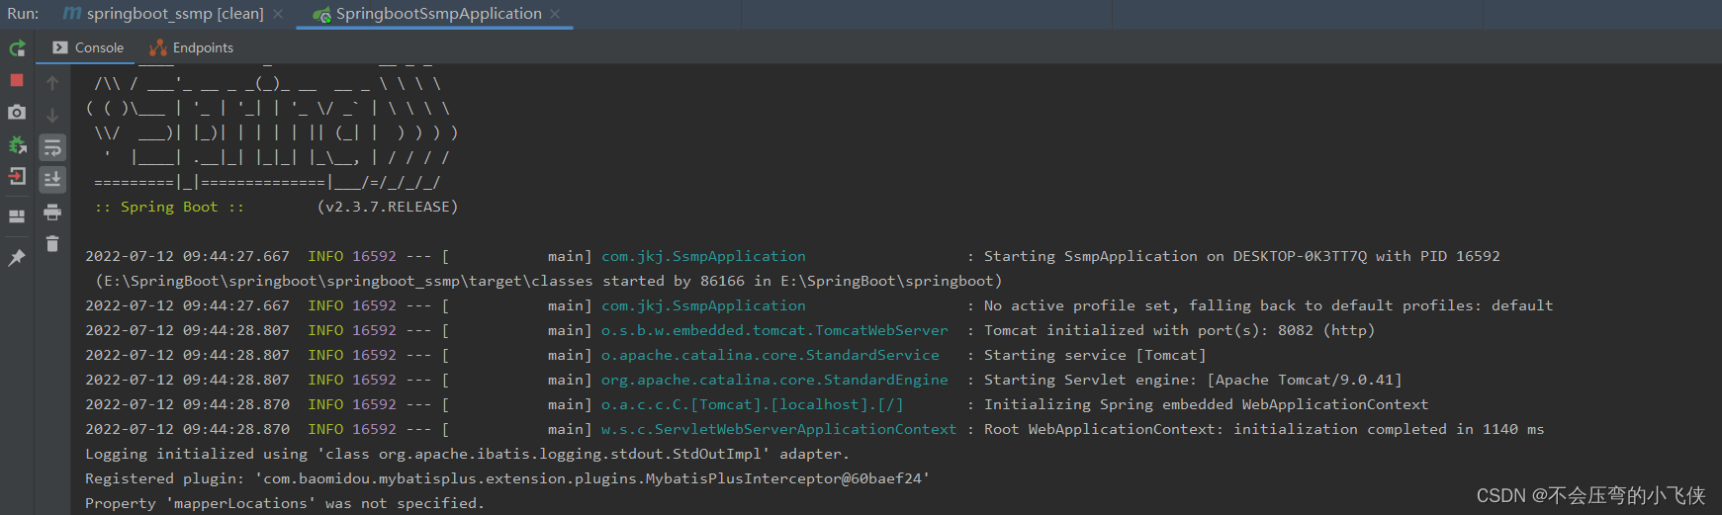1722x515 pixels.
Task: Open the Endpoints tab
Action: (192, 47)
